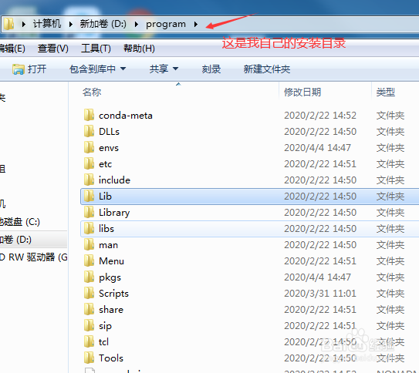The image size is (419, 373).
Task: Click the envs folder icon
Action: click(89, 147)
